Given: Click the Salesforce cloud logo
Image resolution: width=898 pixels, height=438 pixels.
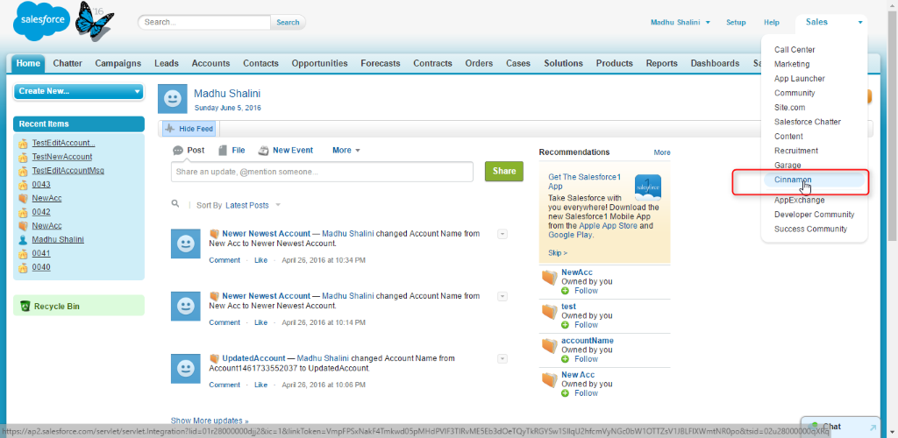Looking at the screenshot, I should pyautogui.click(x=41, y=20).
